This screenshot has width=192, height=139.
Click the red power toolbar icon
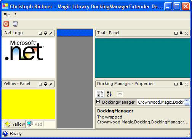pos(6,24)
